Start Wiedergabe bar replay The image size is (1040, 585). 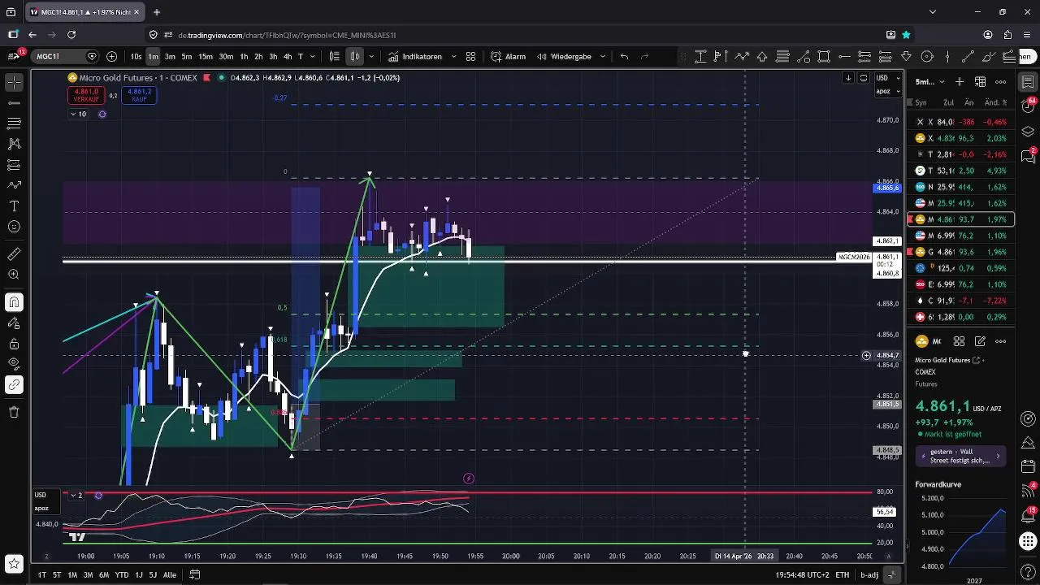pos(564,57)
